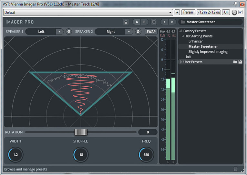Copy state with the A/B copy icon
This screenshot has height=175, width=247.
[x=154, y=22]
